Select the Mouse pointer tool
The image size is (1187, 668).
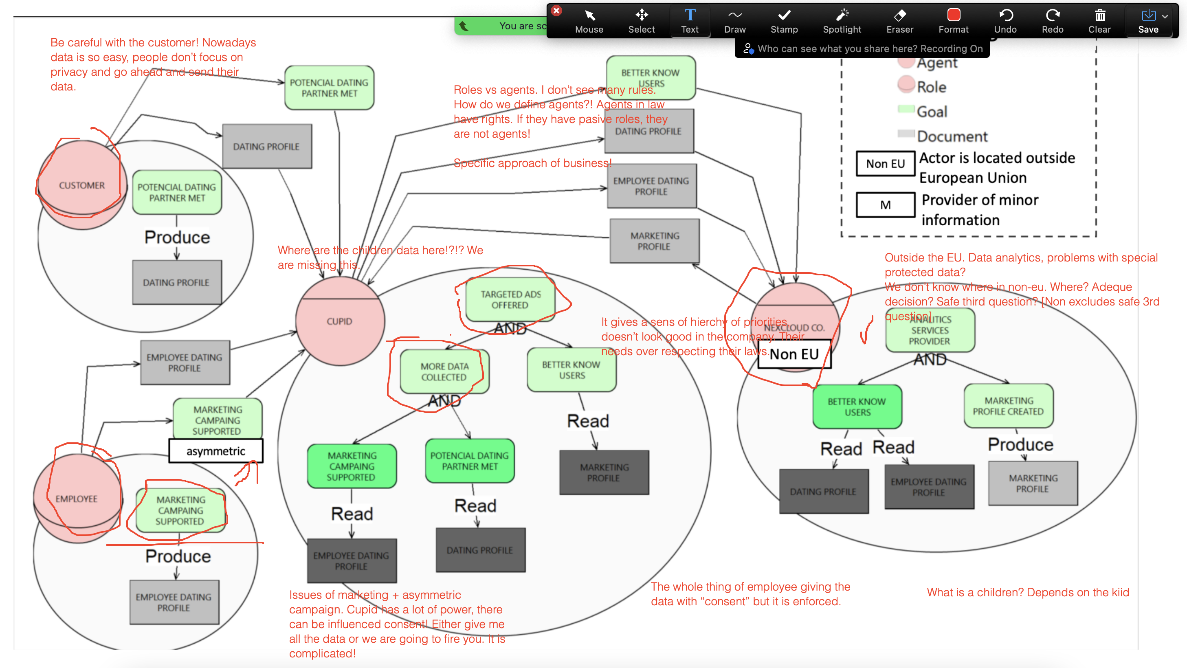[589, 21]
